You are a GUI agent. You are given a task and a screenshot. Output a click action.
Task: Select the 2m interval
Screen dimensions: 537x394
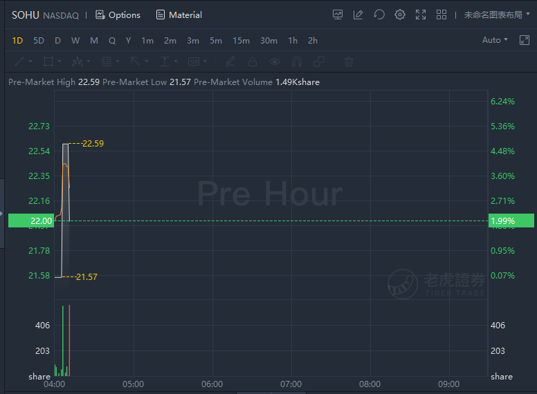[170, 41]
